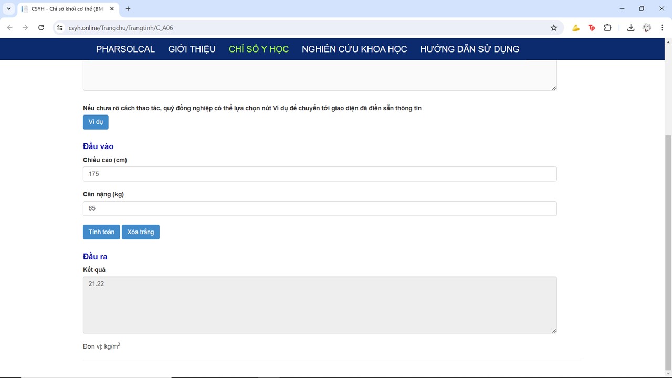Reload the current page
This screenshot has height=378, width=672.
click(x=41, y=28)
